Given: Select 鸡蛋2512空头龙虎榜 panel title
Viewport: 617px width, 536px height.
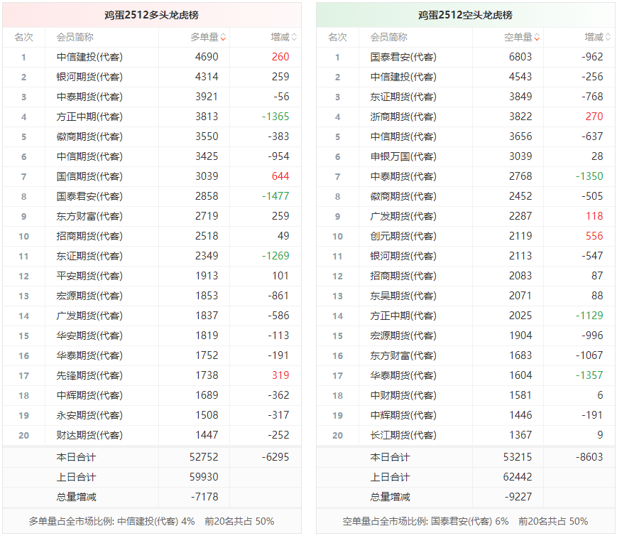Looking at the screenshot, I should click(465, 15).
